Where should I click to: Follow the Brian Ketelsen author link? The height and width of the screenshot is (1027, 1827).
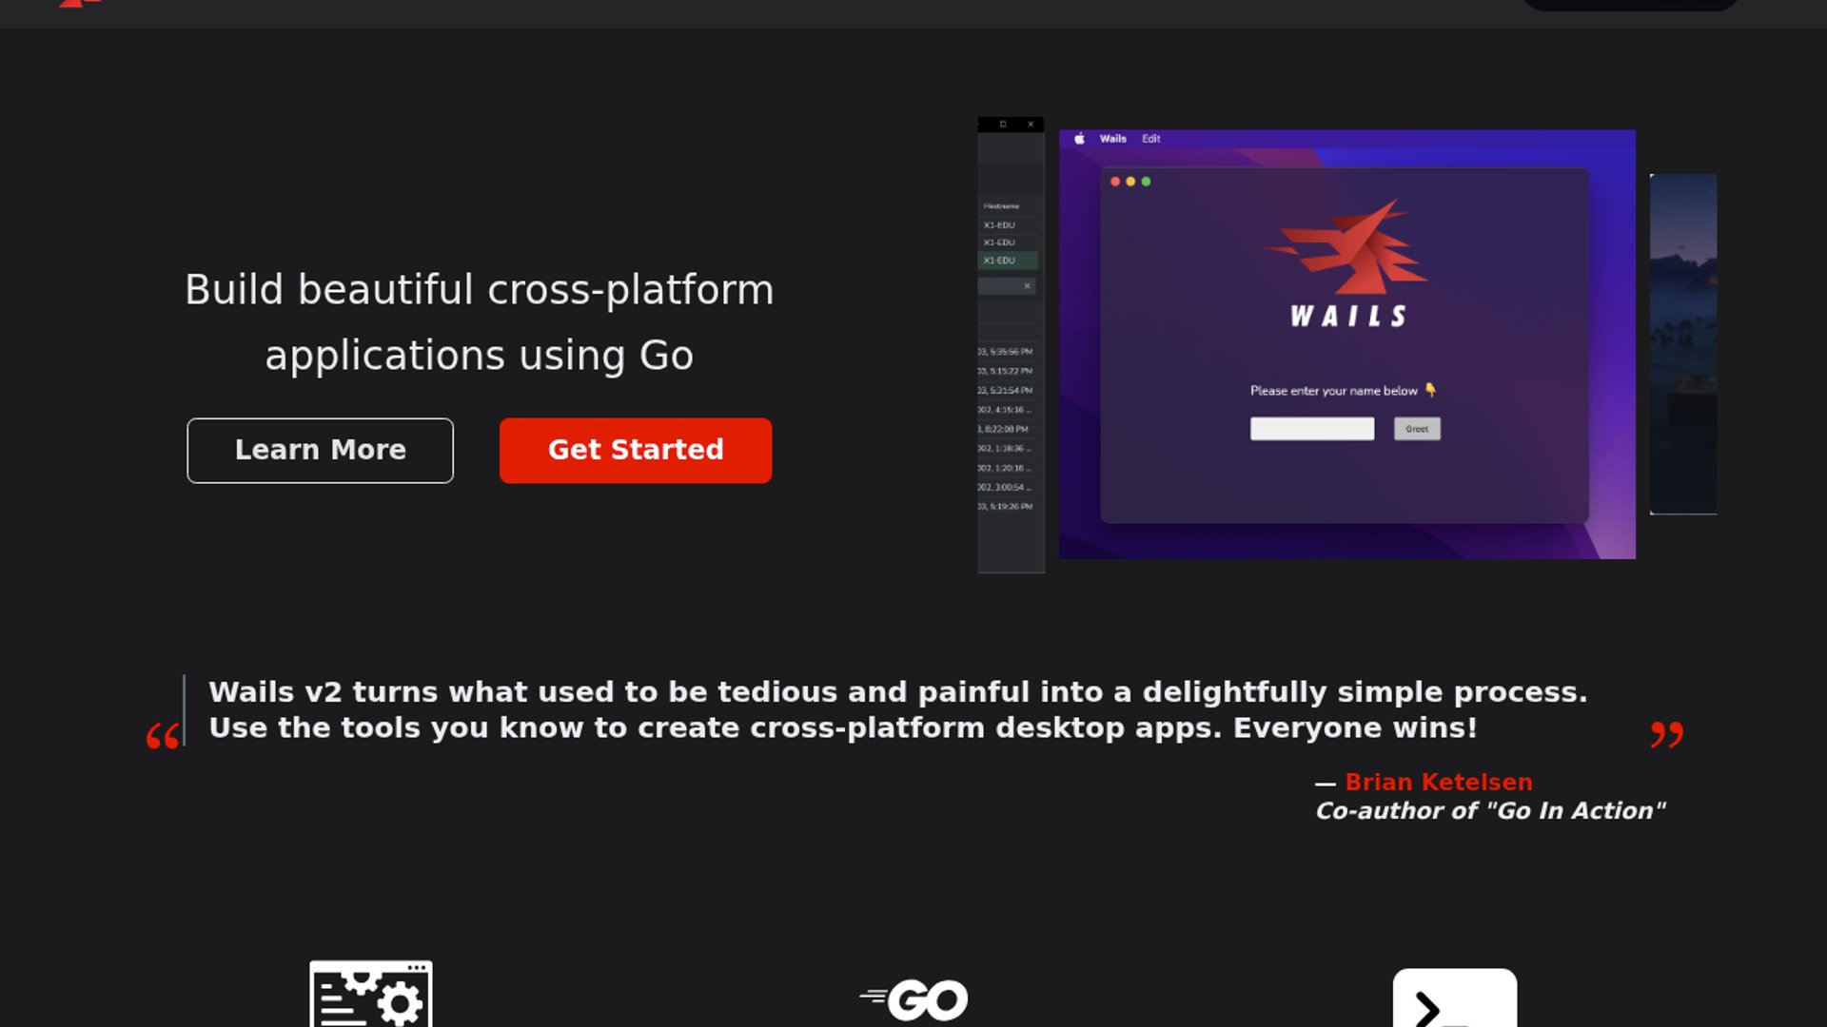(x=1438, y=782)
